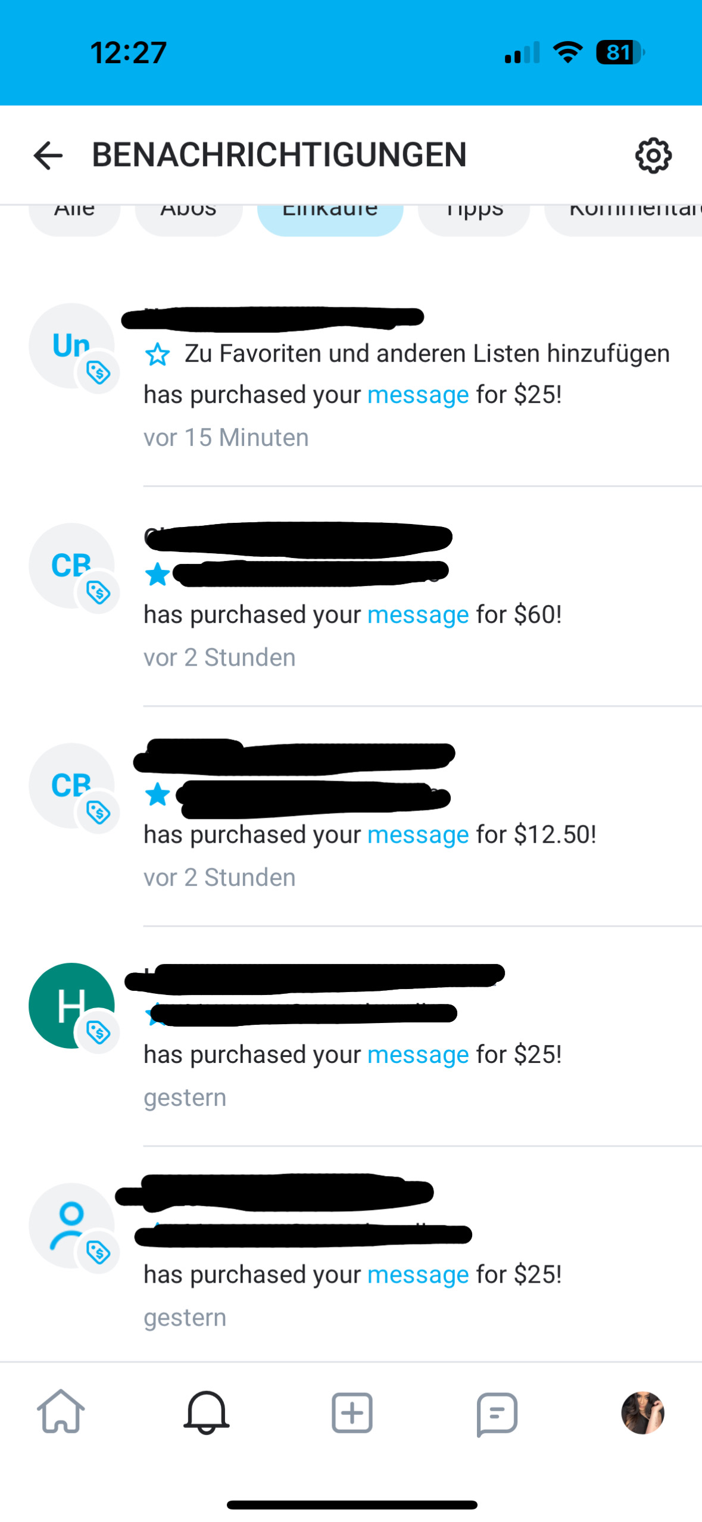Toggle filled star in $12.50 notification

(x=158, y=794)
